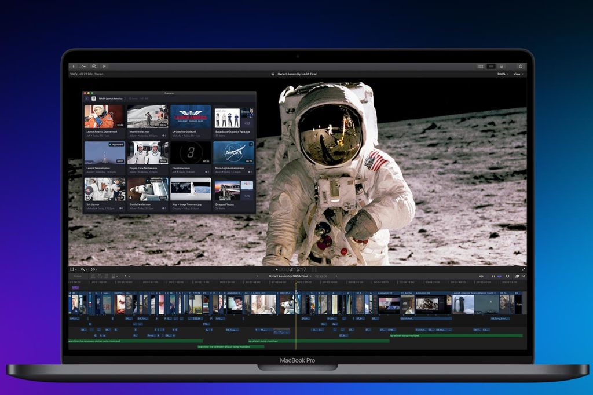Click the Insert clip edit icon
Image resolution: width=593 pixels, height=395 pixels.
pyautogui.click(x=100, y=276)
